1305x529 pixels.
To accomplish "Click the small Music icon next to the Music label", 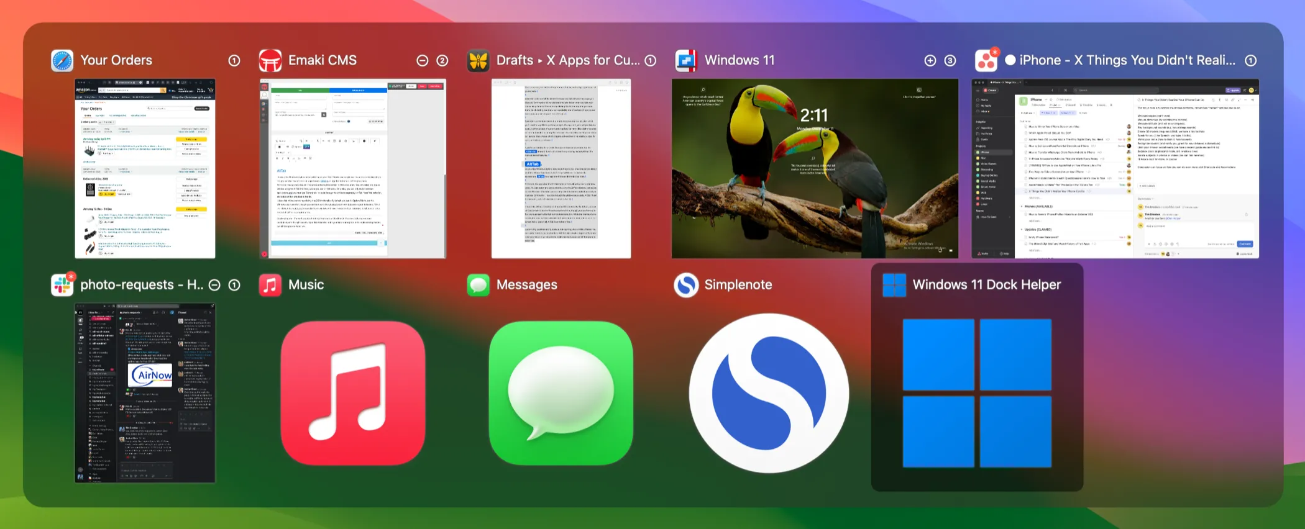I will pos(270,285).
